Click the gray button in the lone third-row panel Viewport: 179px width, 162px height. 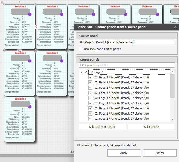pos(20,104)
